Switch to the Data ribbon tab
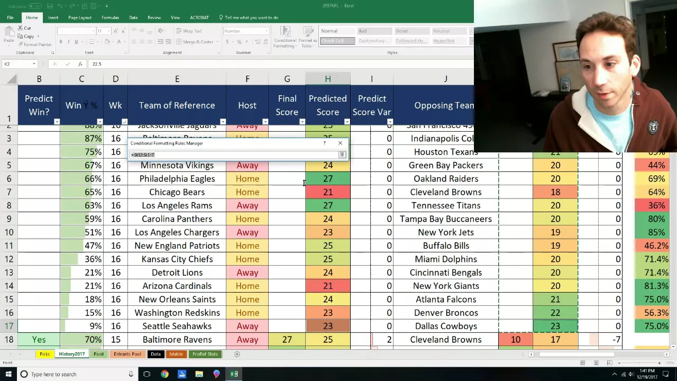 click(x=133, y=17)
